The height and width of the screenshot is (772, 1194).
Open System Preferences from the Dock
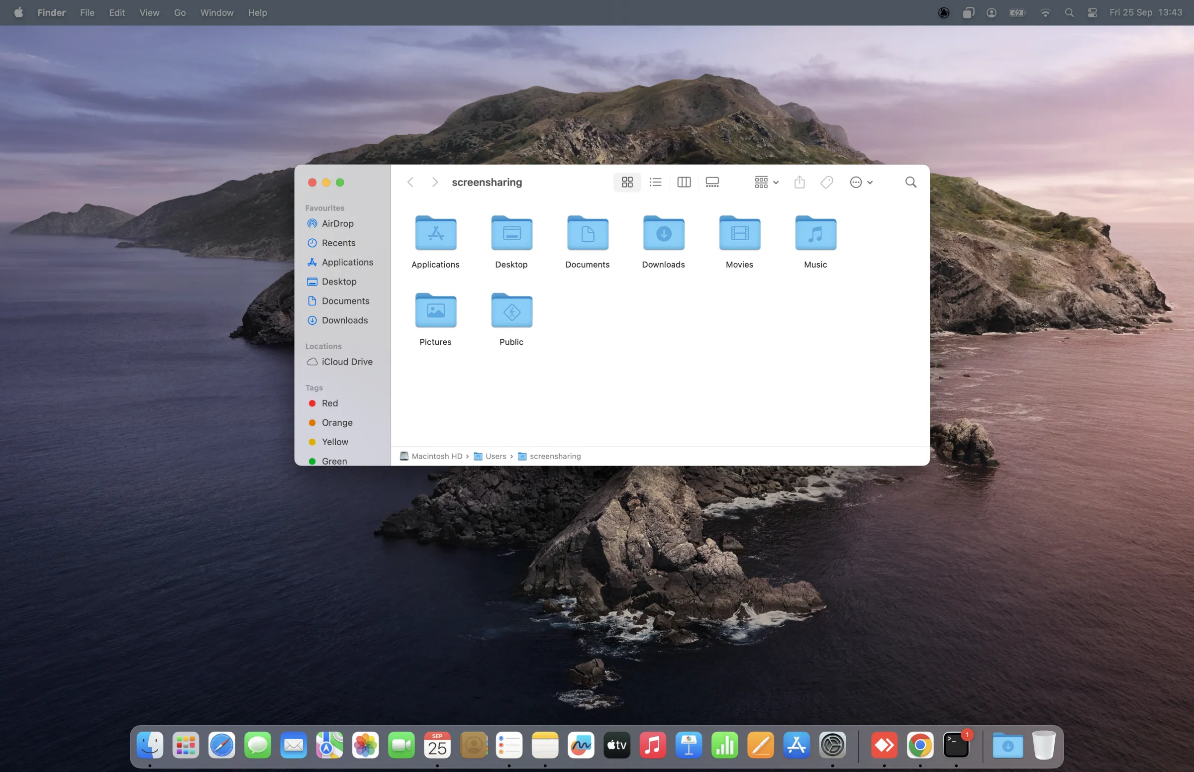[x=832, y=745]
